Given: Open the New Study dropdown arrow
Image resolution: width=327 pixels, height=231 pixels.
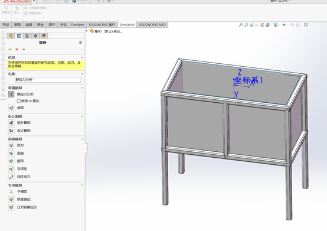Looking at the screenshot, I should point(6,19).
